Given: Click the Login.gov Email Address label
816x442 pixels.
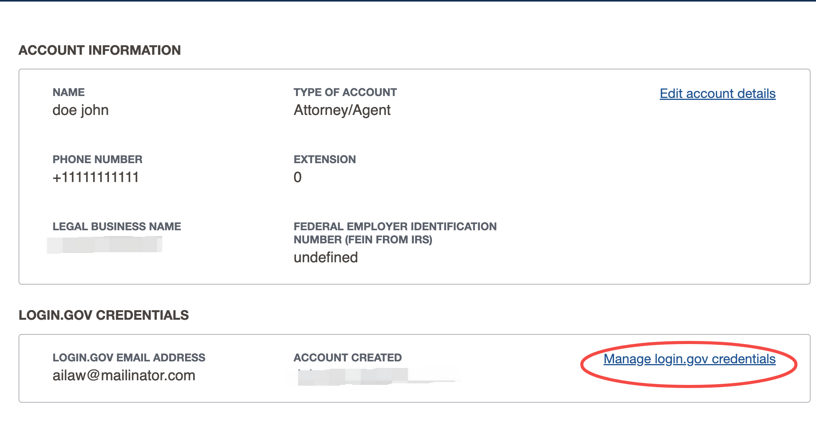Looking at the screenshot, I should point(129,358).
